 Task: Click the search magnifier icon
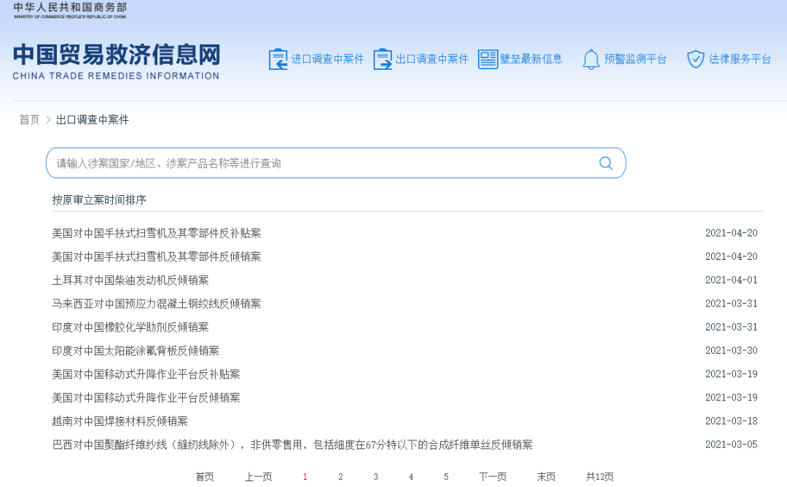(x=606, y=162)
